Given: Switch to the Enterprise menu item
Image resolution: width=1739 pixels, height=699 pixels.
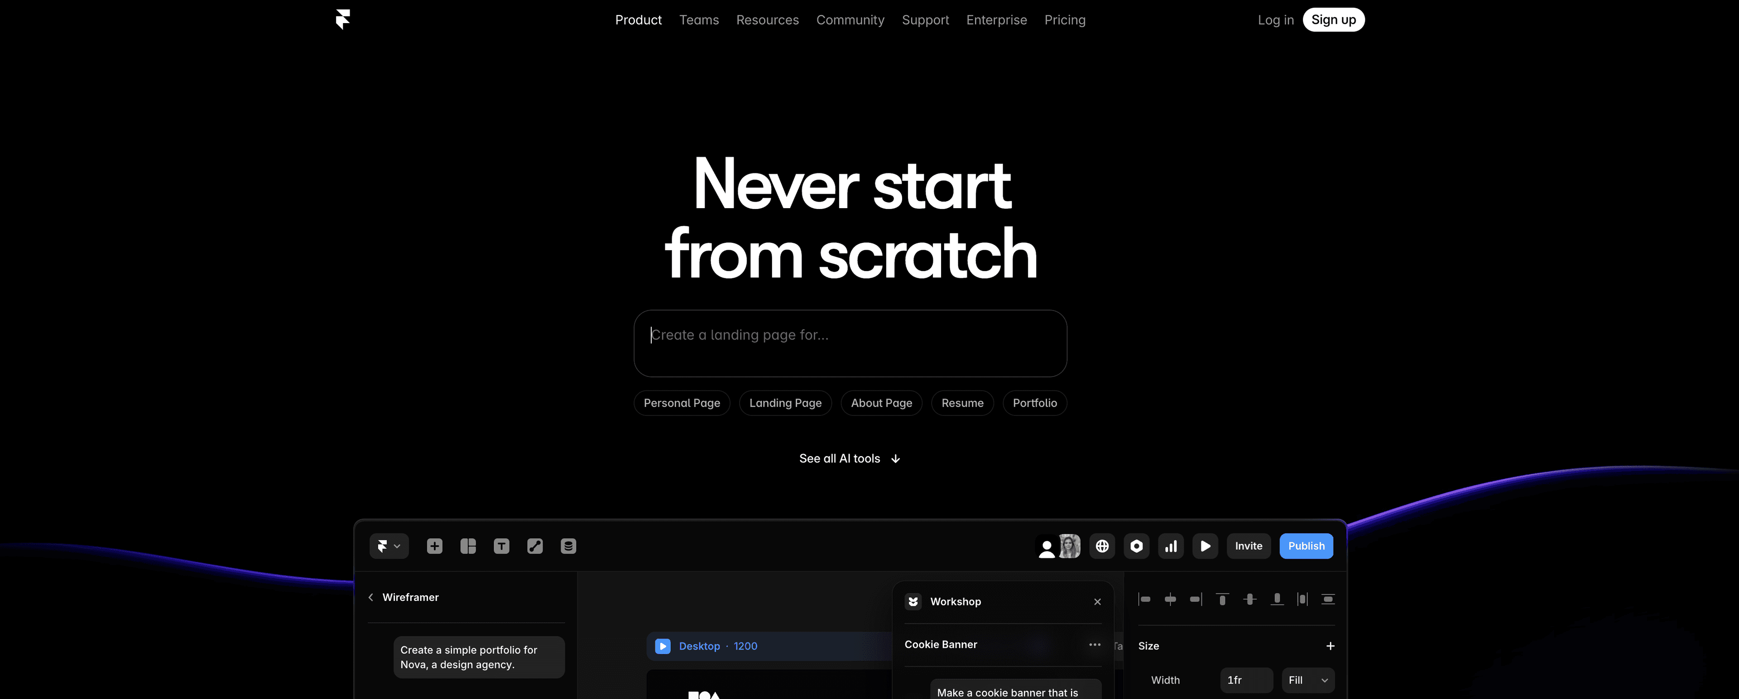Looking at the screenshot, I should point(996,19).
